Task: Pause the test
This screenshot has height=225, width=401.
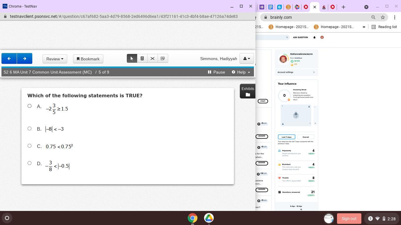Action: [x=216, y=72]
